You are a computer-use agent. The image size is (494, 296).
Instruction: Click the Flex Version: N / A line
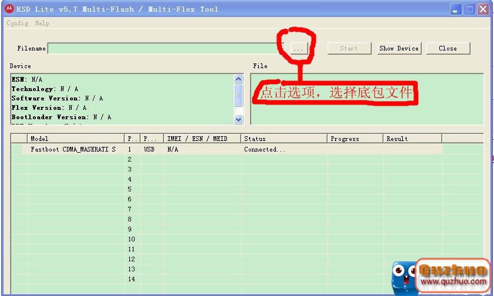pos(49,107)
